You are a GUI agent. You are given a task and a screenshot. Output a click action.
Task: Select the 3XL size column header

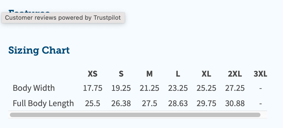click(260, 74)
